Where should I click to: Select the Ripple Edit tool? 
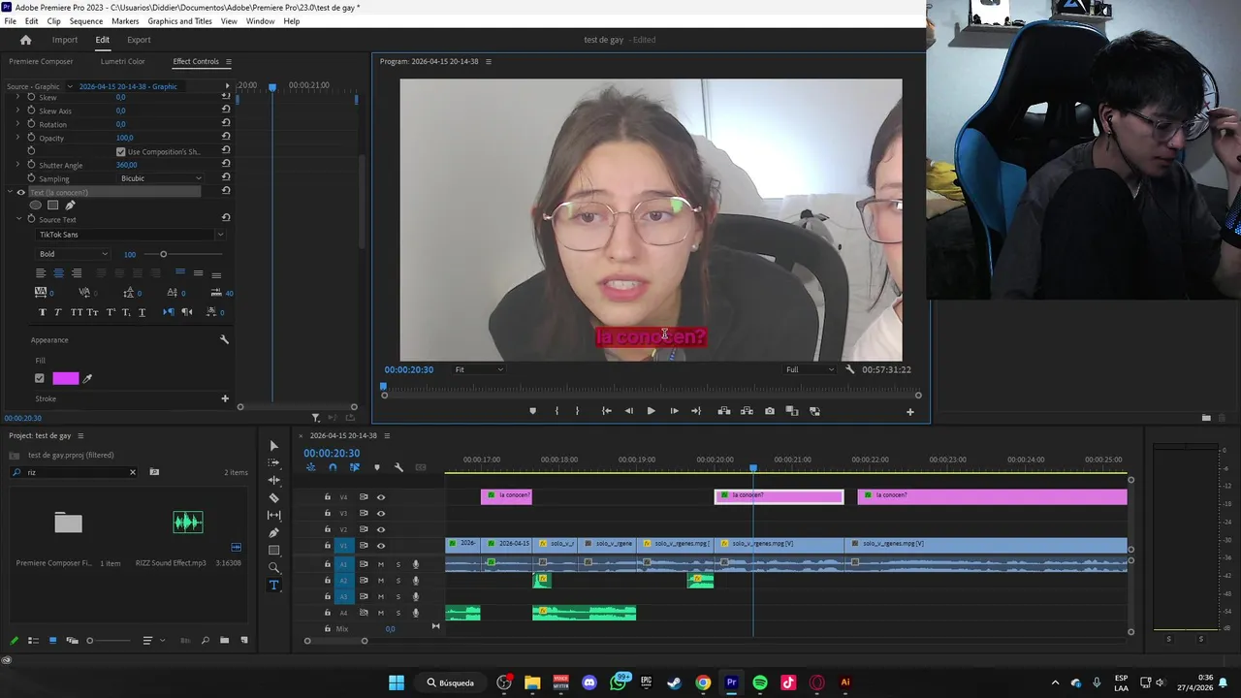pyautogui.click(x=274, y=480)
